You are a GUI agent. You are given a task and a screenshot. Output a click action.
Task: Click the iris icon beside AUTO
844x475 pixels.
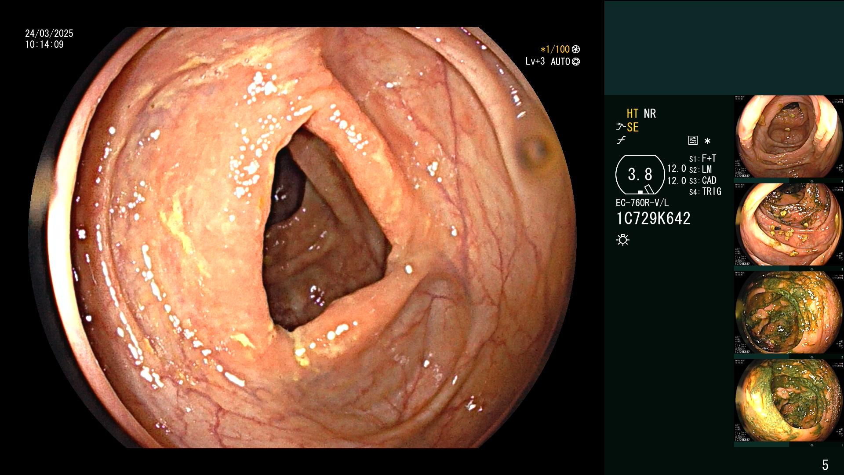[x=576, y=62]
